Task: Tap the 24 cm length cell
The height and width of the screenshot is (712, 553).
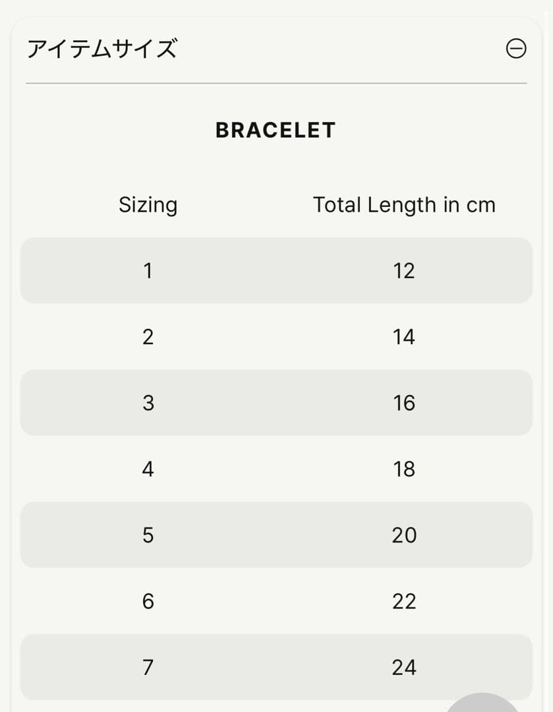Action: (x=404, y=667)
